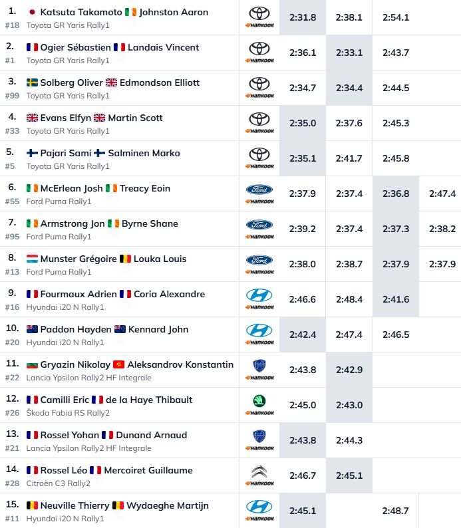The height and width of the screenshot is (528, 461).
Task: Click Škoda logo in Camilli Eric's row
Action: tap(259, 401)
